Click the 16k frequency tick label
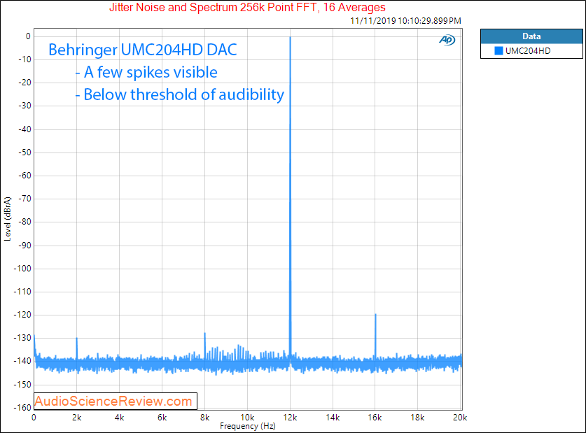 pos(375,418)
